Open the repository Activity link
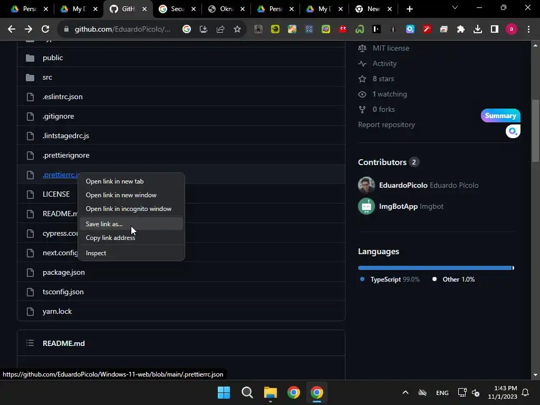The image size is (540, 405). click(384, 63)
